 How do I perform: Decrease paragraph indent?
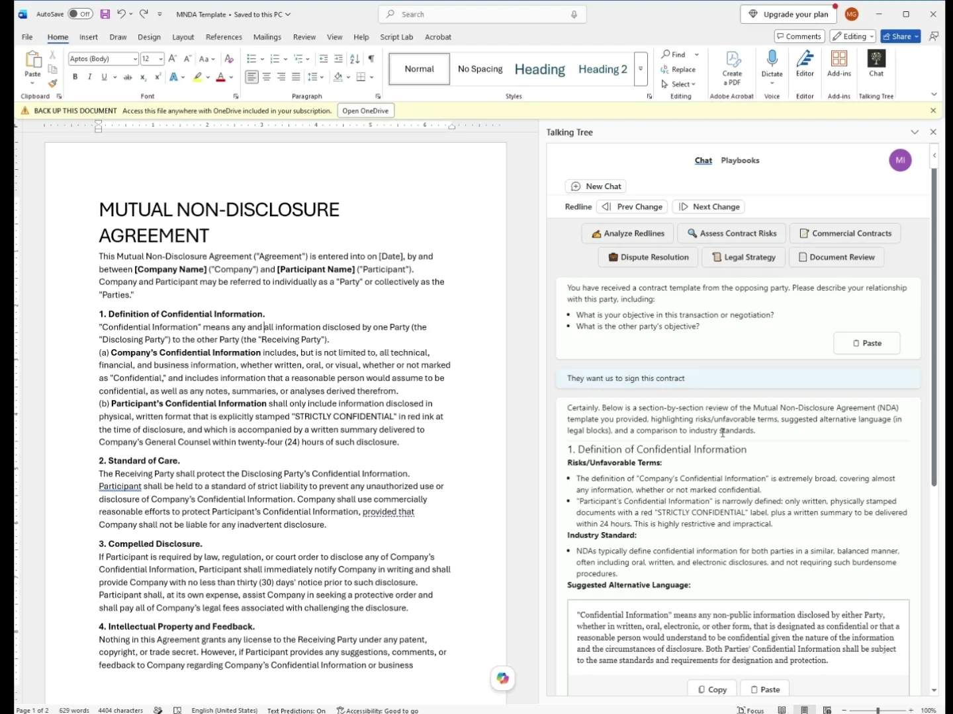pos(324,59)
